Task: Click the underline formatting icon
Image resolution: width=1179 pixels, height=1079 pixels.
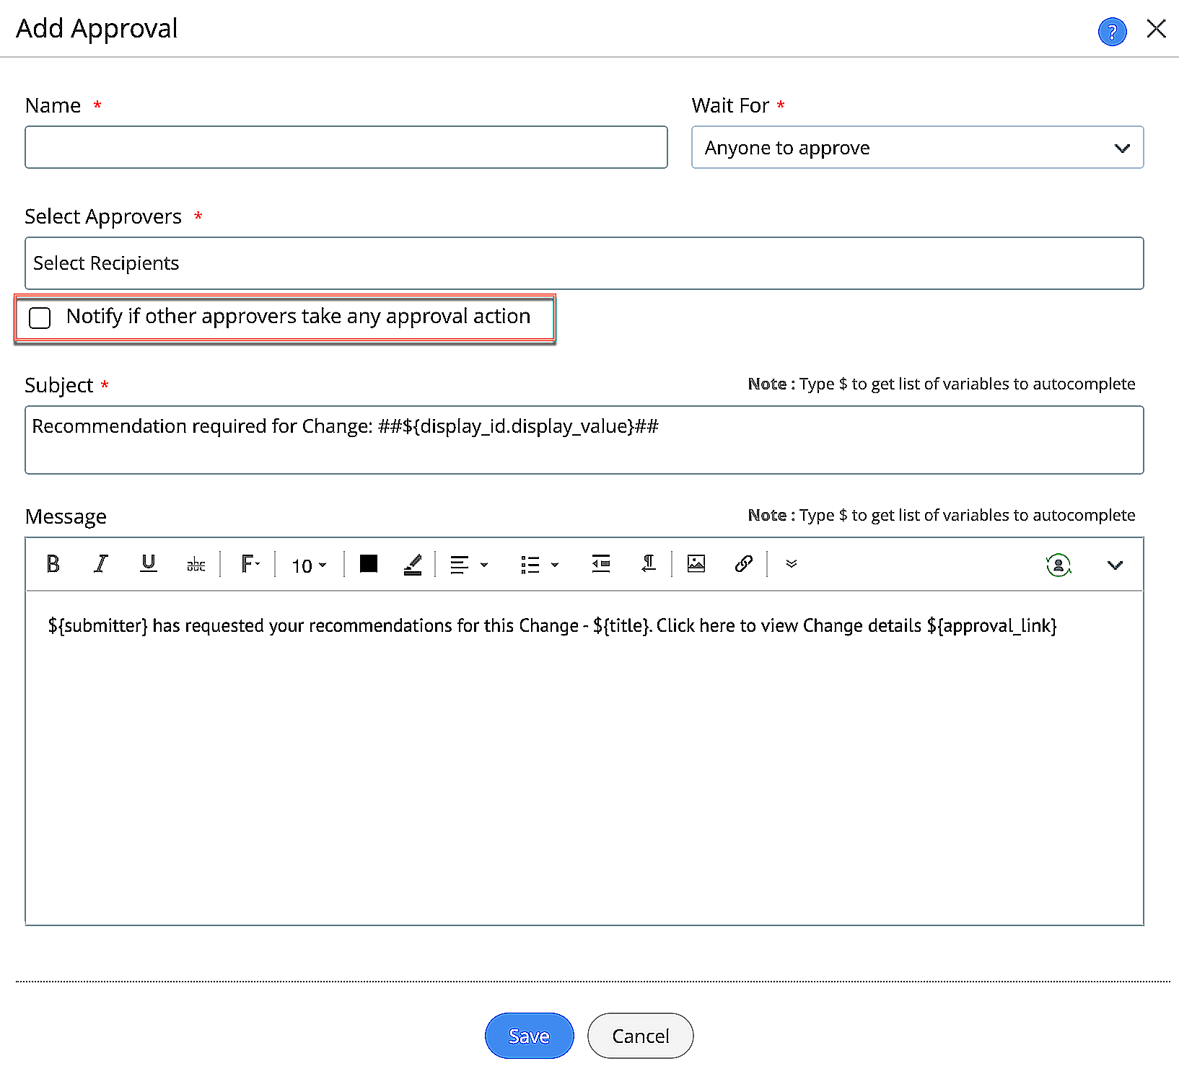Action: tap(149, 564)
